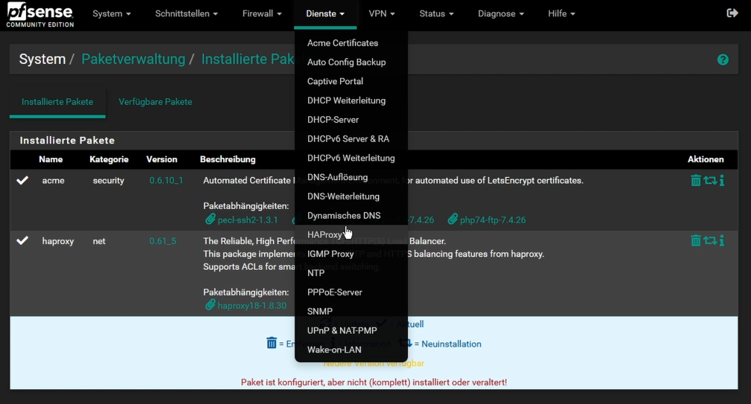This screenshot has height=404, width=751.
Task: Click the Beschreibung column header
Action: click(x=228, y=159)
